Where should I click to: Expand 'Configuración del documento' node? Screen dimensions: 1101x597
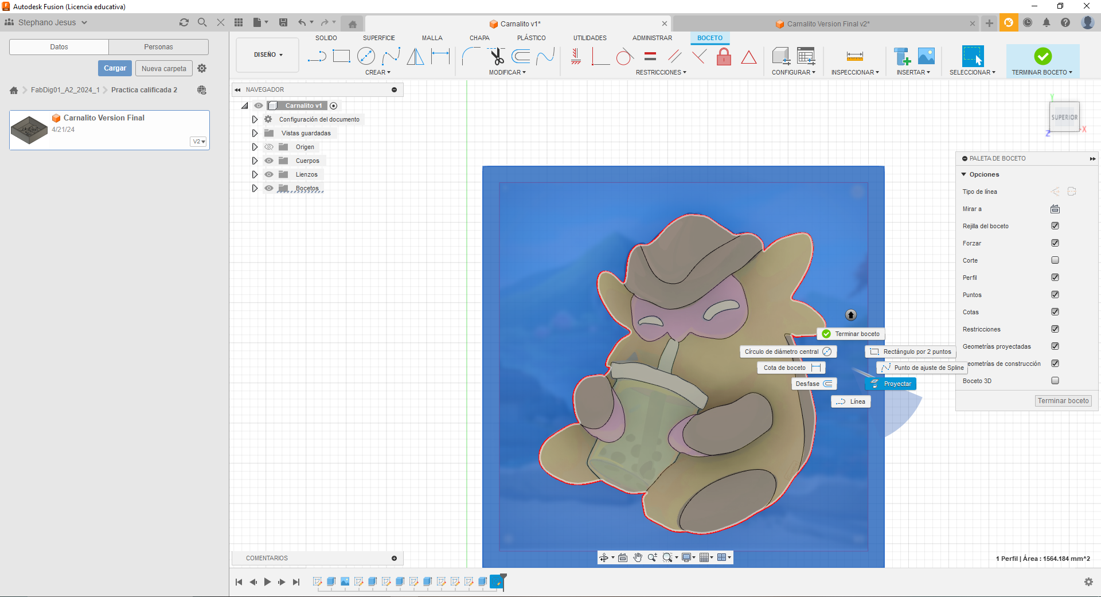(x=255, y=119)
